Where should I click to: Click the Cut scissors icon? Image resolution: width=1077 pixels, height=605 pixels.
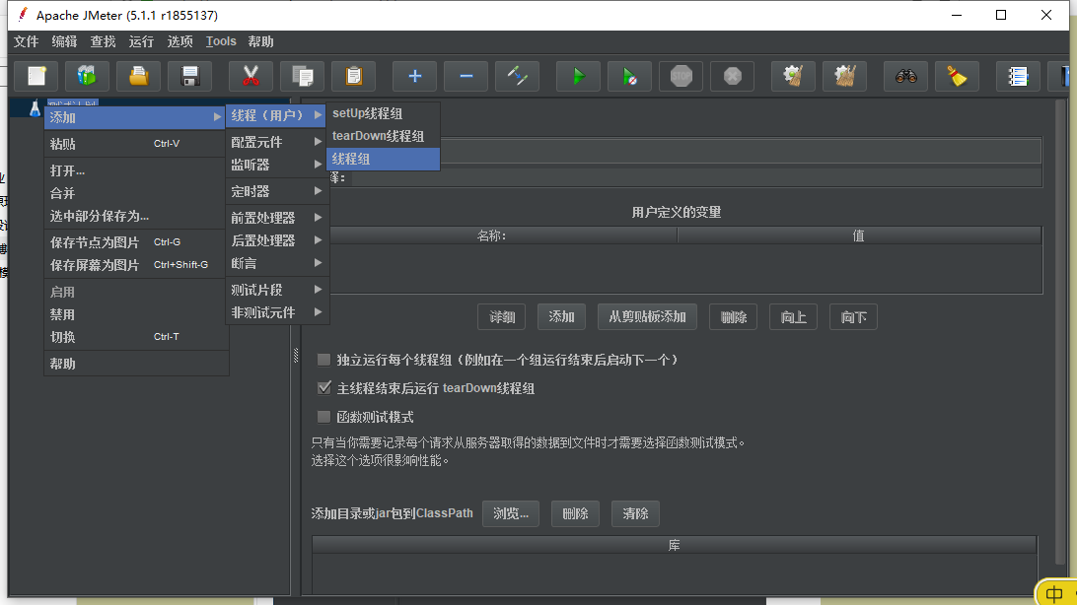251,76
